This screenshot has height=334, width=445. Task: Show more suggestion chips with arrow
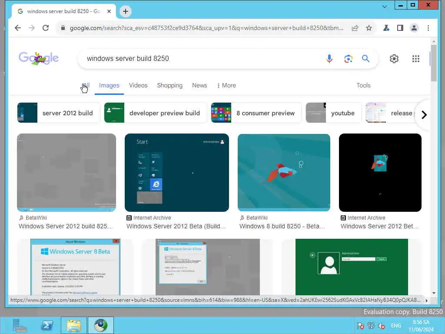pyautogui.click(x=424, y=115)
